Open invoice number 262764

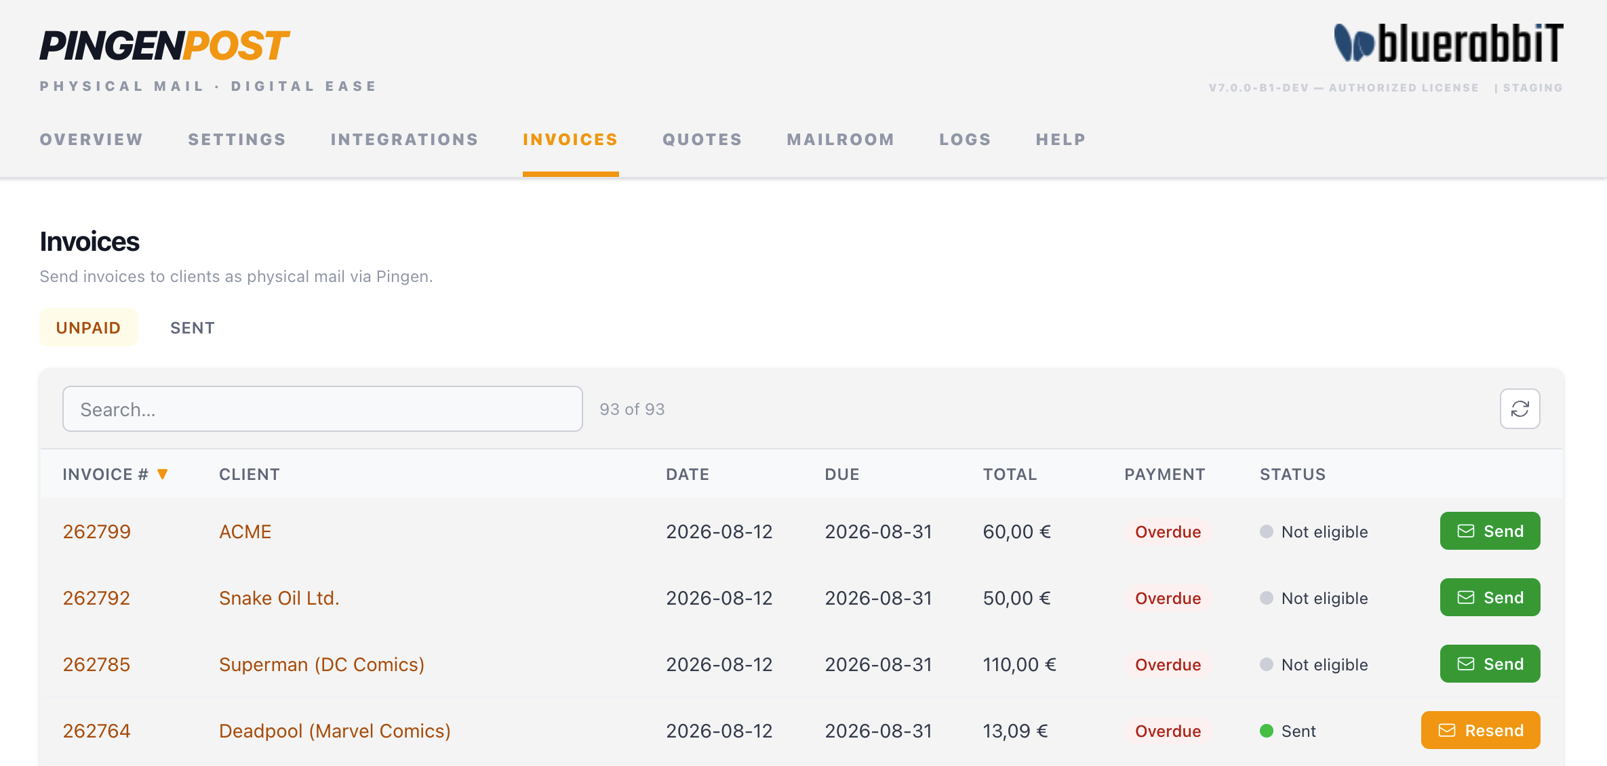96,731
